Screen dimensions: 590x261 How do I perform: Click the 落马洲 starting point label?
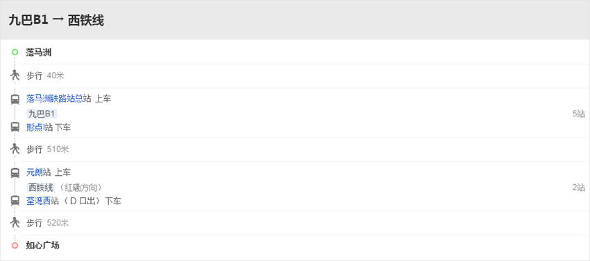pyautogui.click(x=39, y=53)
